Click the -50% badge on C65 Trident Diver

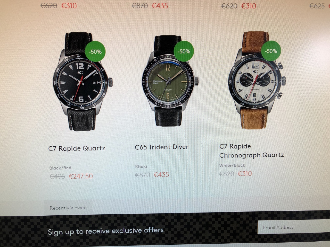184,51
